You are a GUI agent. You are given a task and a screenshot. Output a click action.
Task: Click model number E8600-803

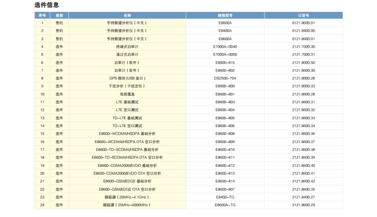(225, 102)
